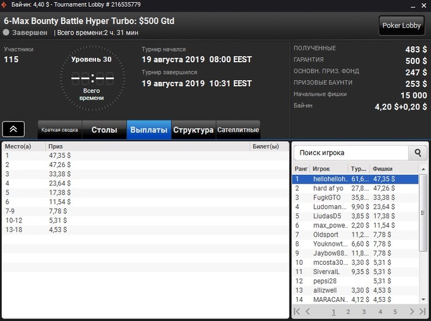
Task: Open the Структура tab
Action: click(193, 130)
